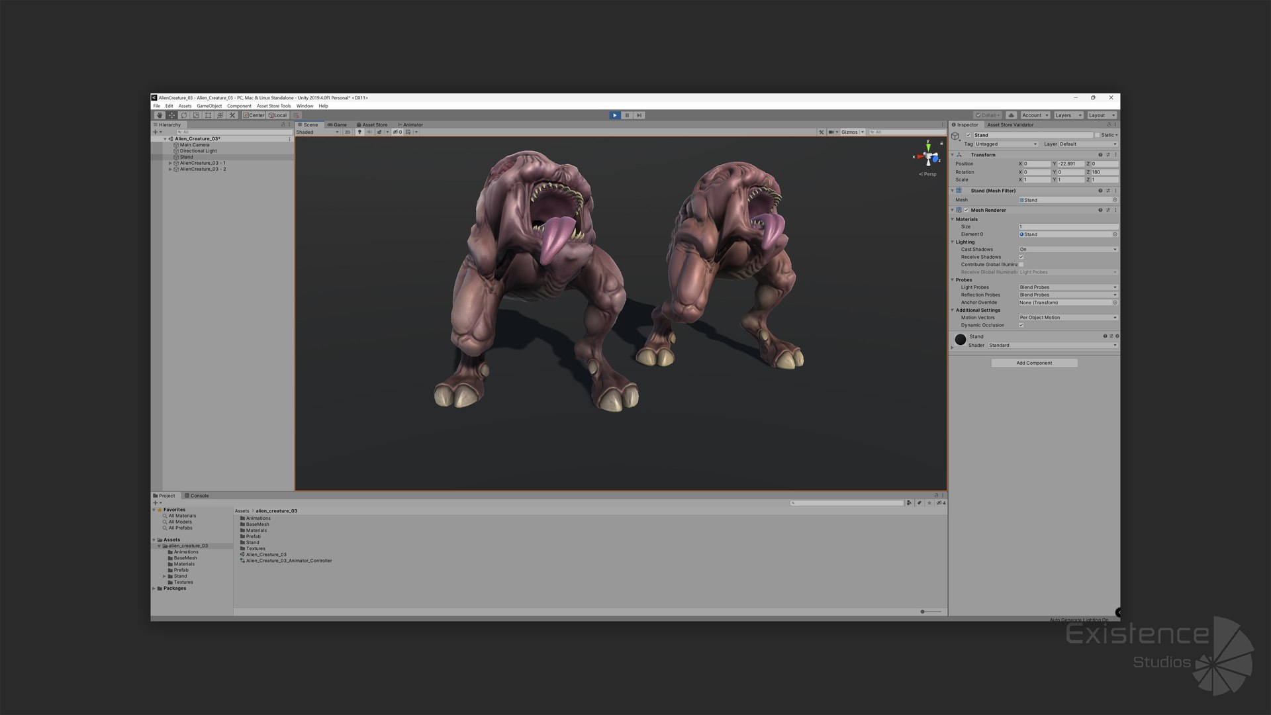Select the Rect Transform tool
The width and height of the screenshot is (1271, 715).
tap(208, 115)
